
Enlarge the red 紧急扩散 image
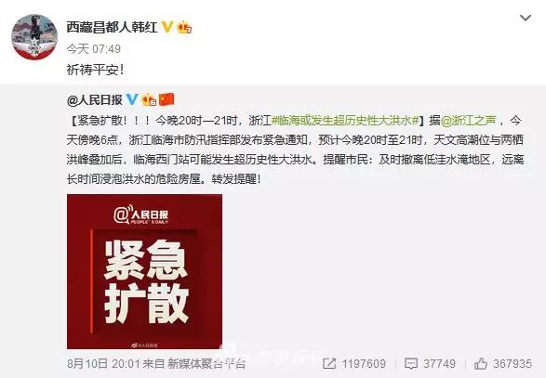coord(144,271)
